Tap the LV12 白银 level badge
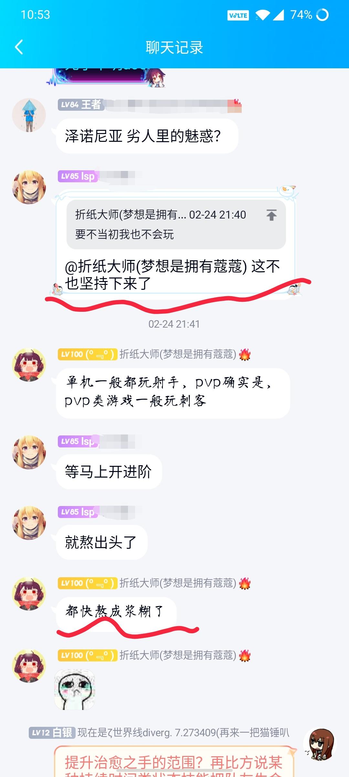 pos(52,733)
